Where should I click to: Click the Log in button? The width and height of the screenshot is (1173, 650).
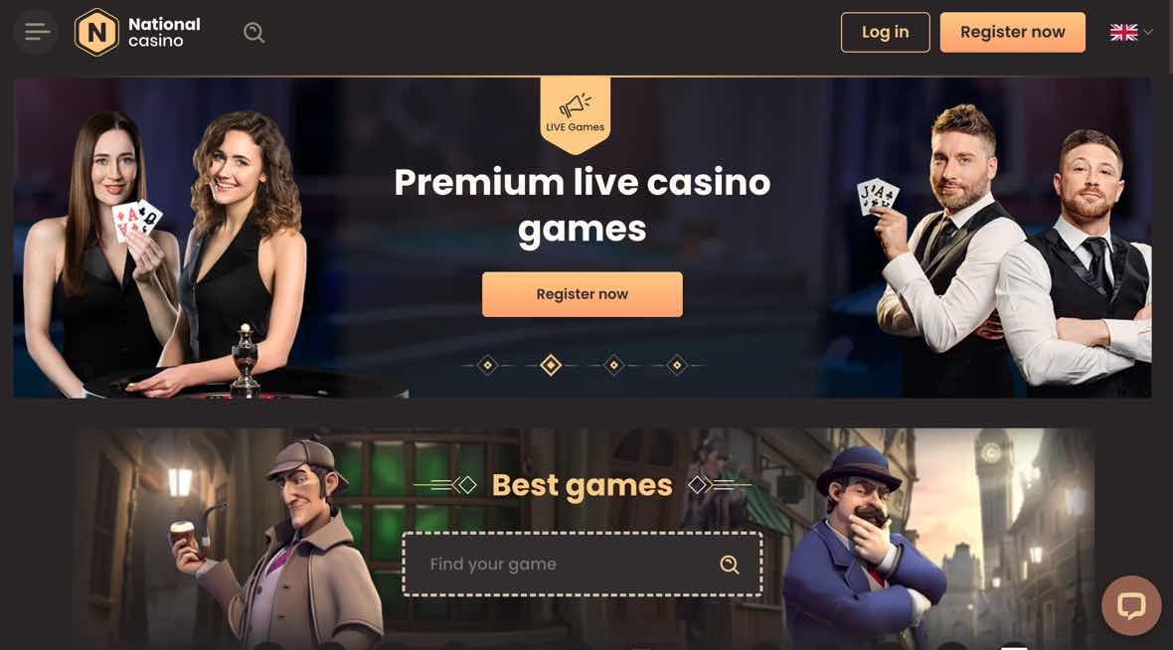[885, 32]
